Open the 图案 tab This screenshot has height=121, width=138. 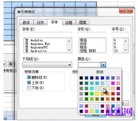[x=83, y=23]
